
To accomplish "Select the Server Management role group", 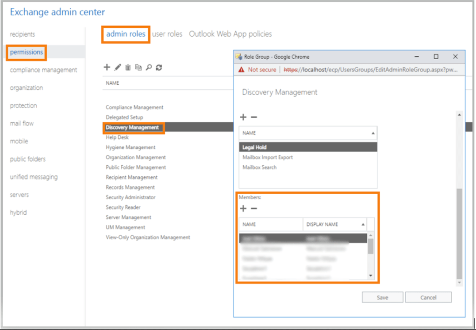I will click(128, 217).
